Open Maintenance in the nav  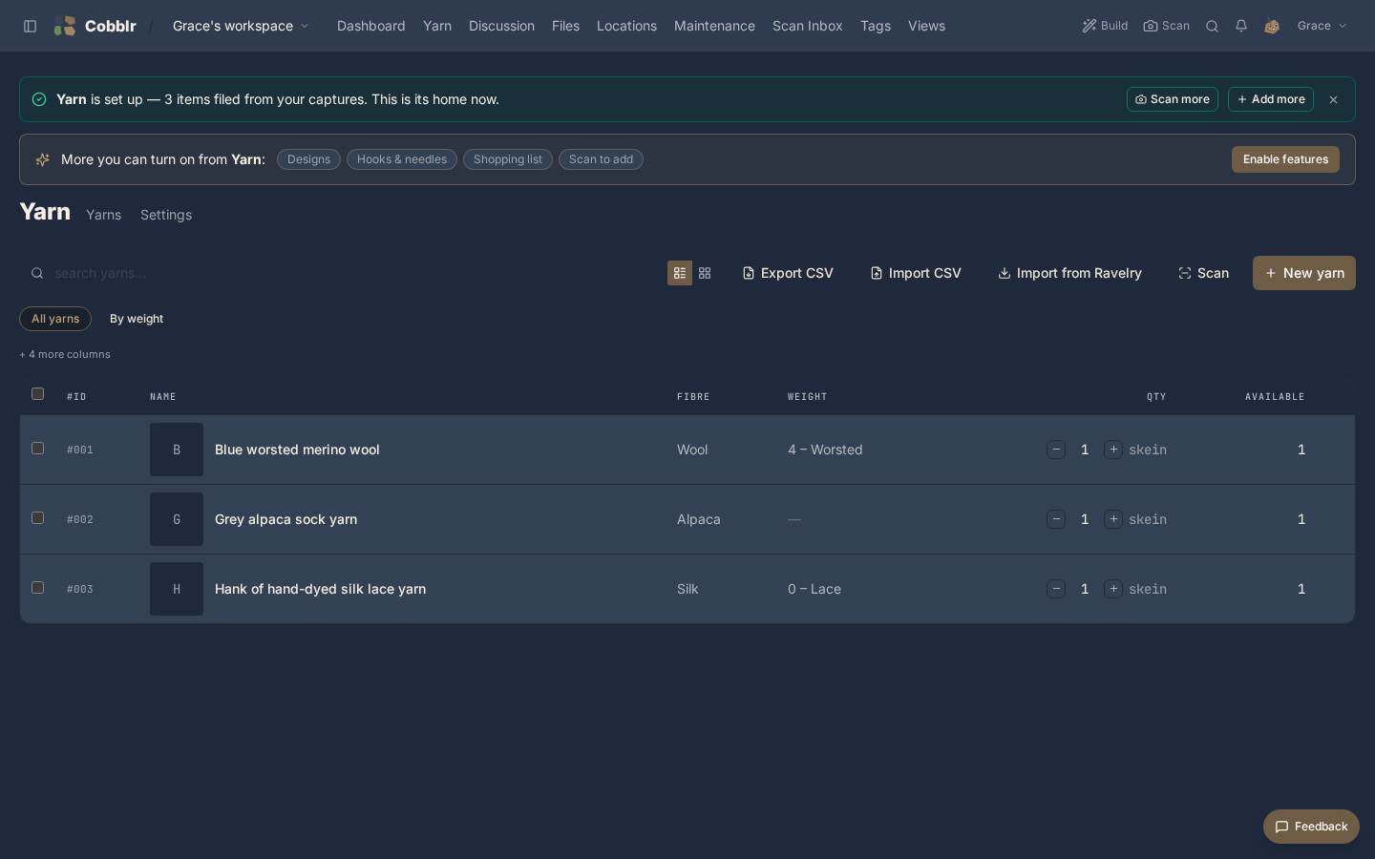point(714,26)
